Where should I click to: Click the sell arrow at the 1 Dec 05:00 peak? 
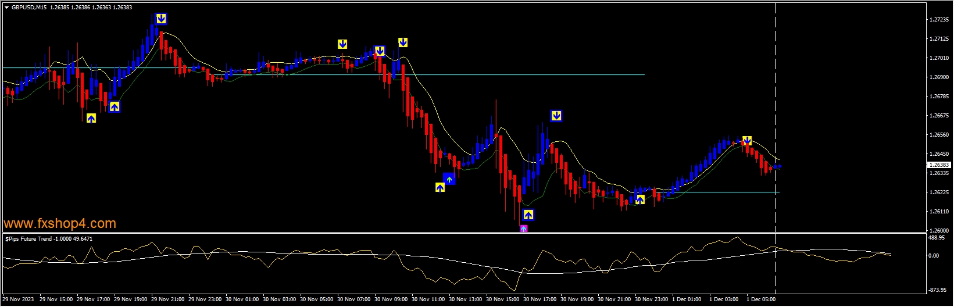tap(747, 140)
